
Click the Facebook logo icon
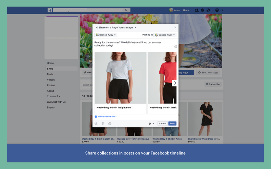coord(50,10)
